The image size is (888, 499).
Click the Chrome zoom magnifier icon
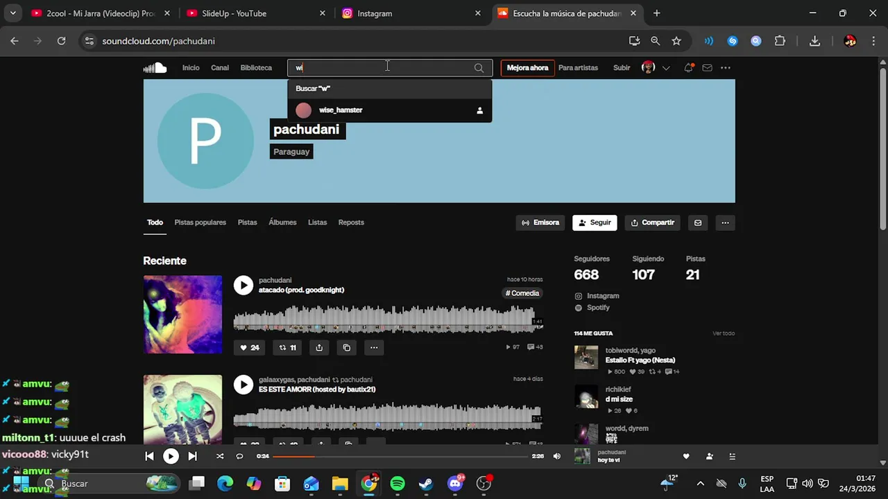(655, 41)
